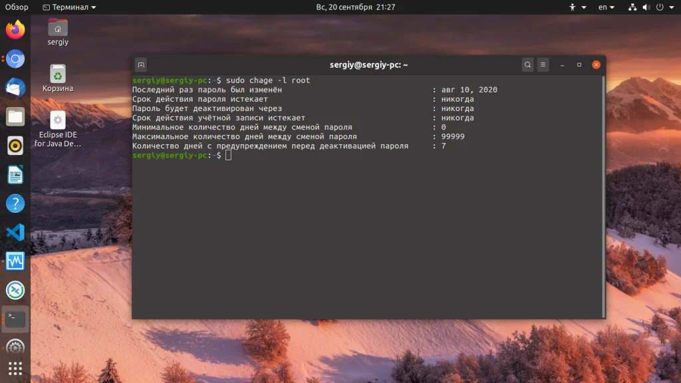Open the power system menu
This screenshot has height=383, width=681.
click(660, 7)
